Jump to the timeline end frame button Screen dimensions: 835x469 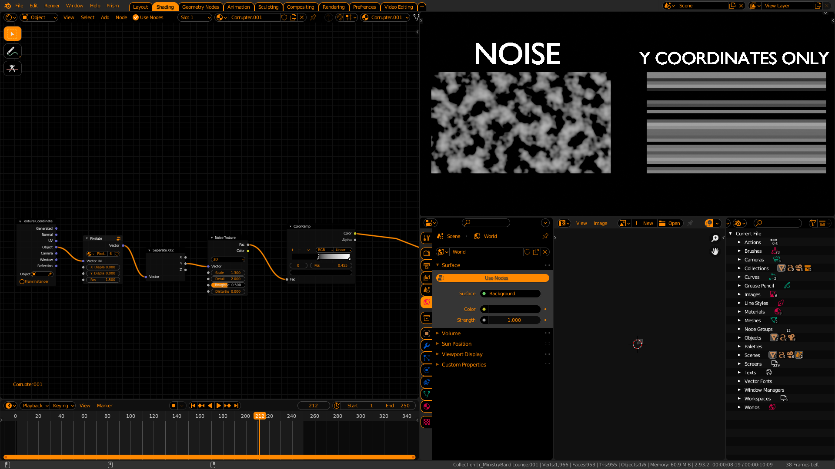236,406
